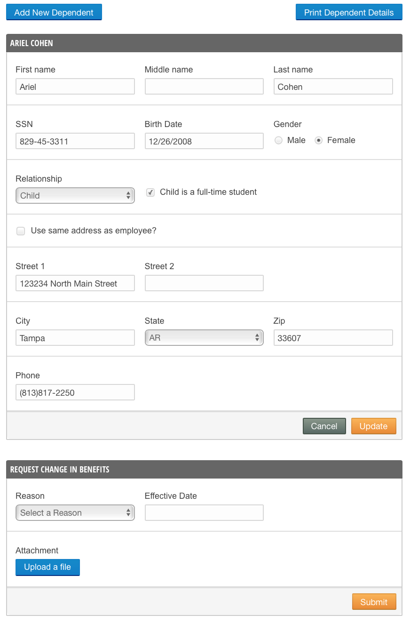The height and width of the screenshot is (623, 410).
Task: Click into the Last name field
Action: point(333,87)
